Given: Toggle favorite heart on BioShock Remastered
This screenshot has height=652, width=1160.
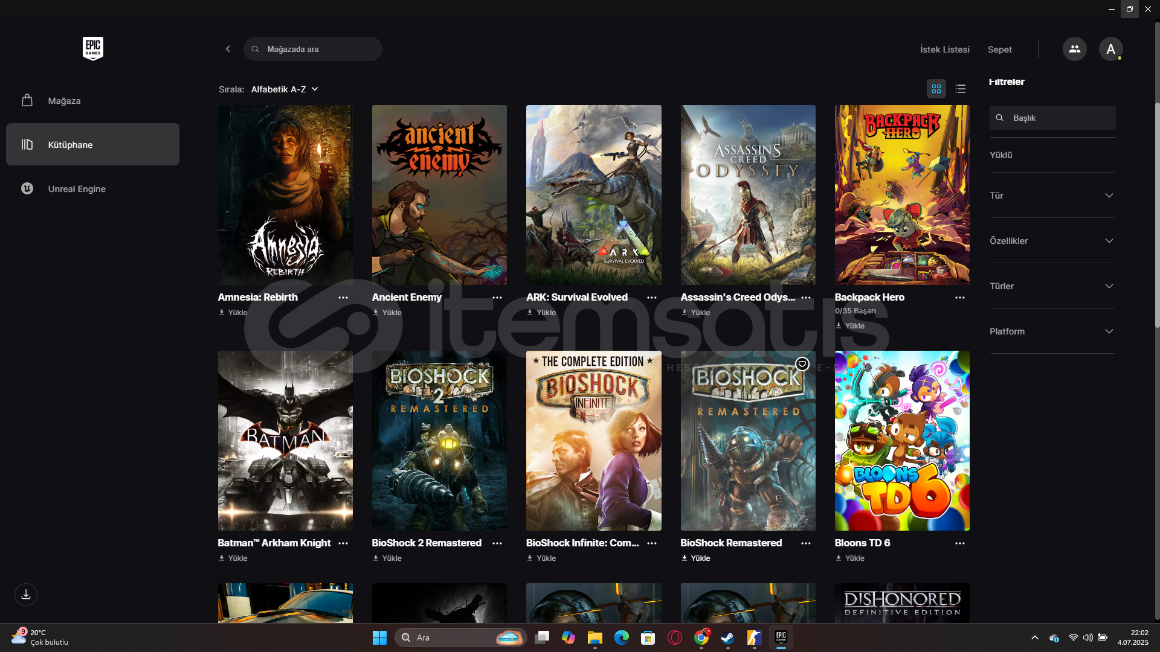Looking at the screenshot, I should [x=802, y=364].
